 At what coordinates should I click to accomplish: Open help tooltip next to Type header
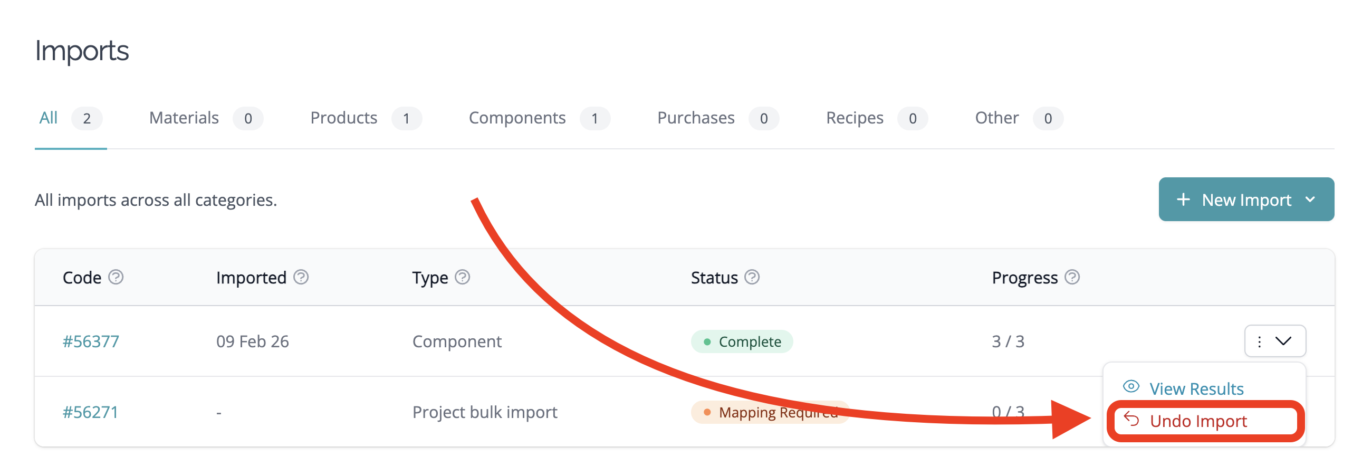462,277
